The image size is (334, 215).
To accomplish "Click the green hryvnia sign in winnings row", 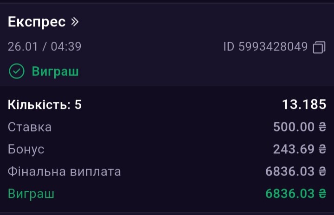I will point(322,194).
